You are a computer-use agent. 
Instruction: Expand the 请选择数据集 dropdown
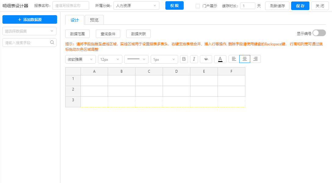30,31
